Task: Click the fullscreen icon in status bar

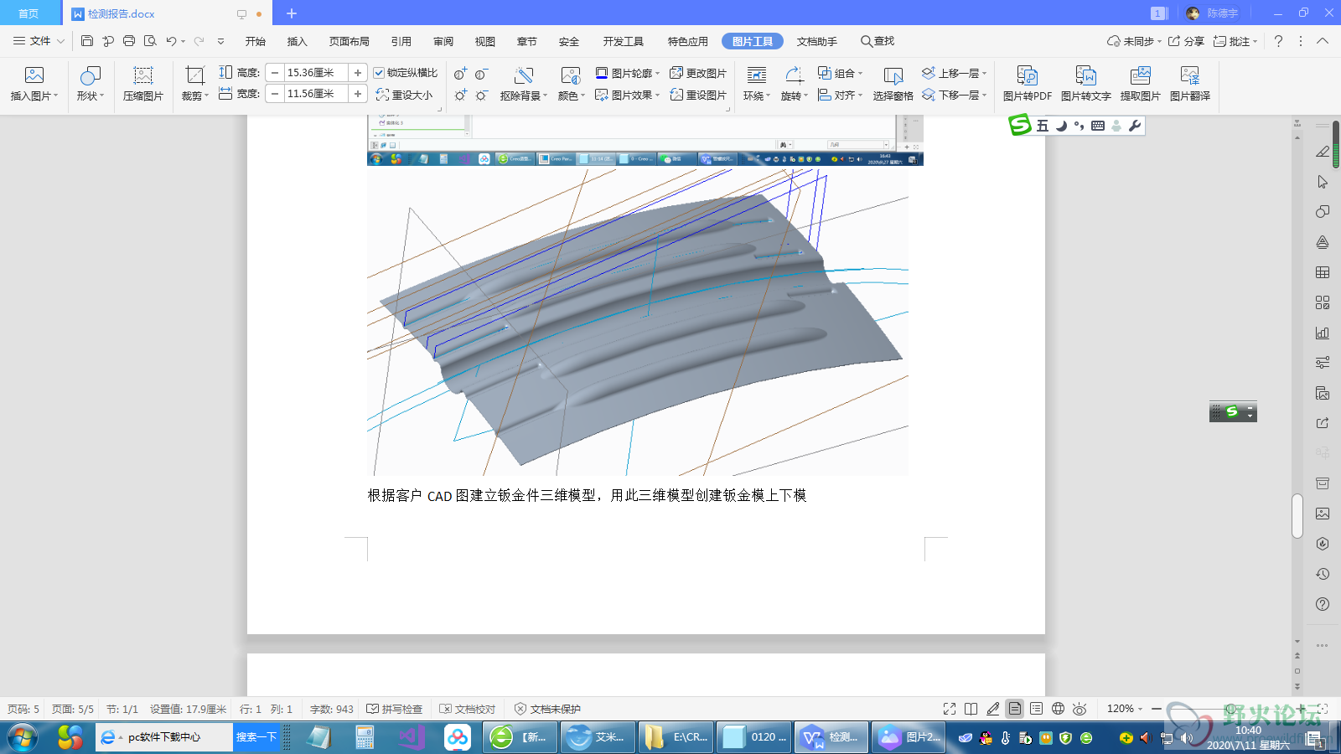Action: [950, 709]
